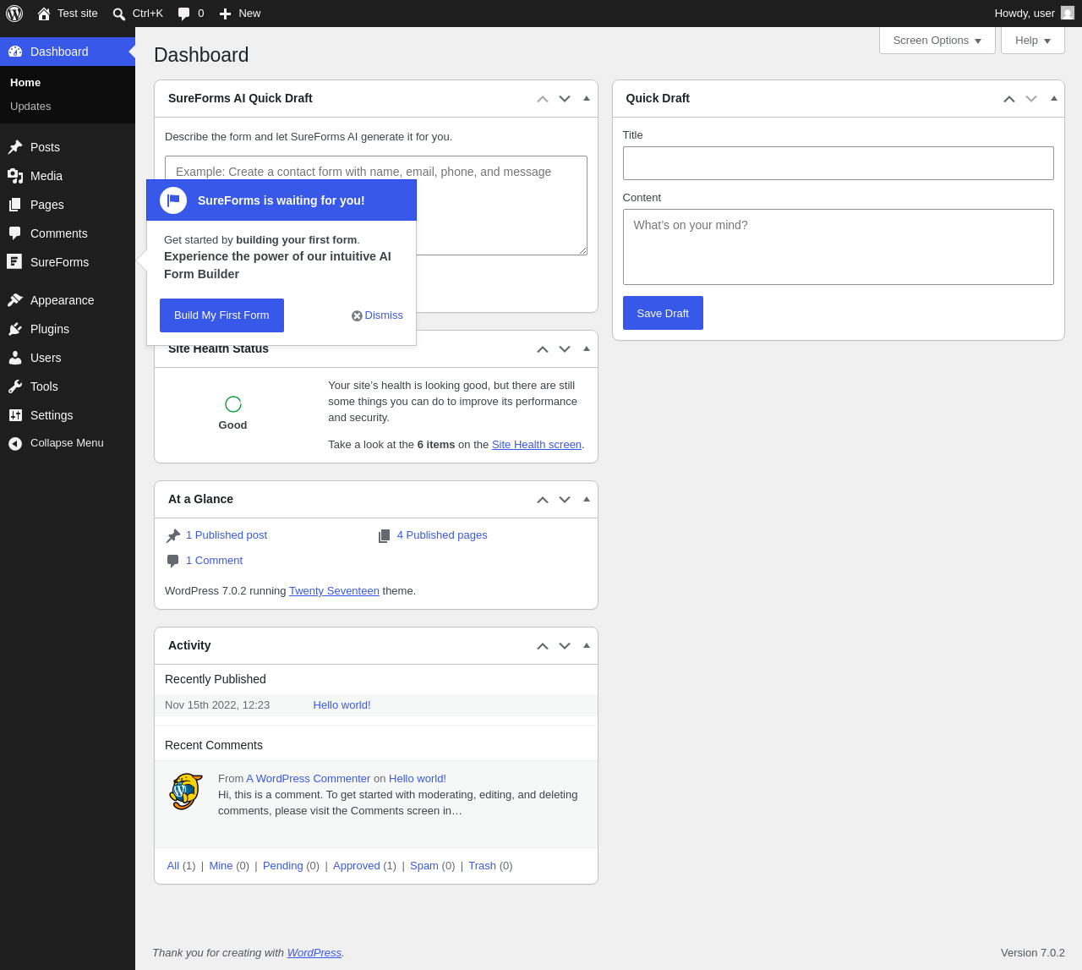1082x970 pixels.
Task: Dismiss the SureForms popup
Action: pyautogui.click(x=377, y=315)
